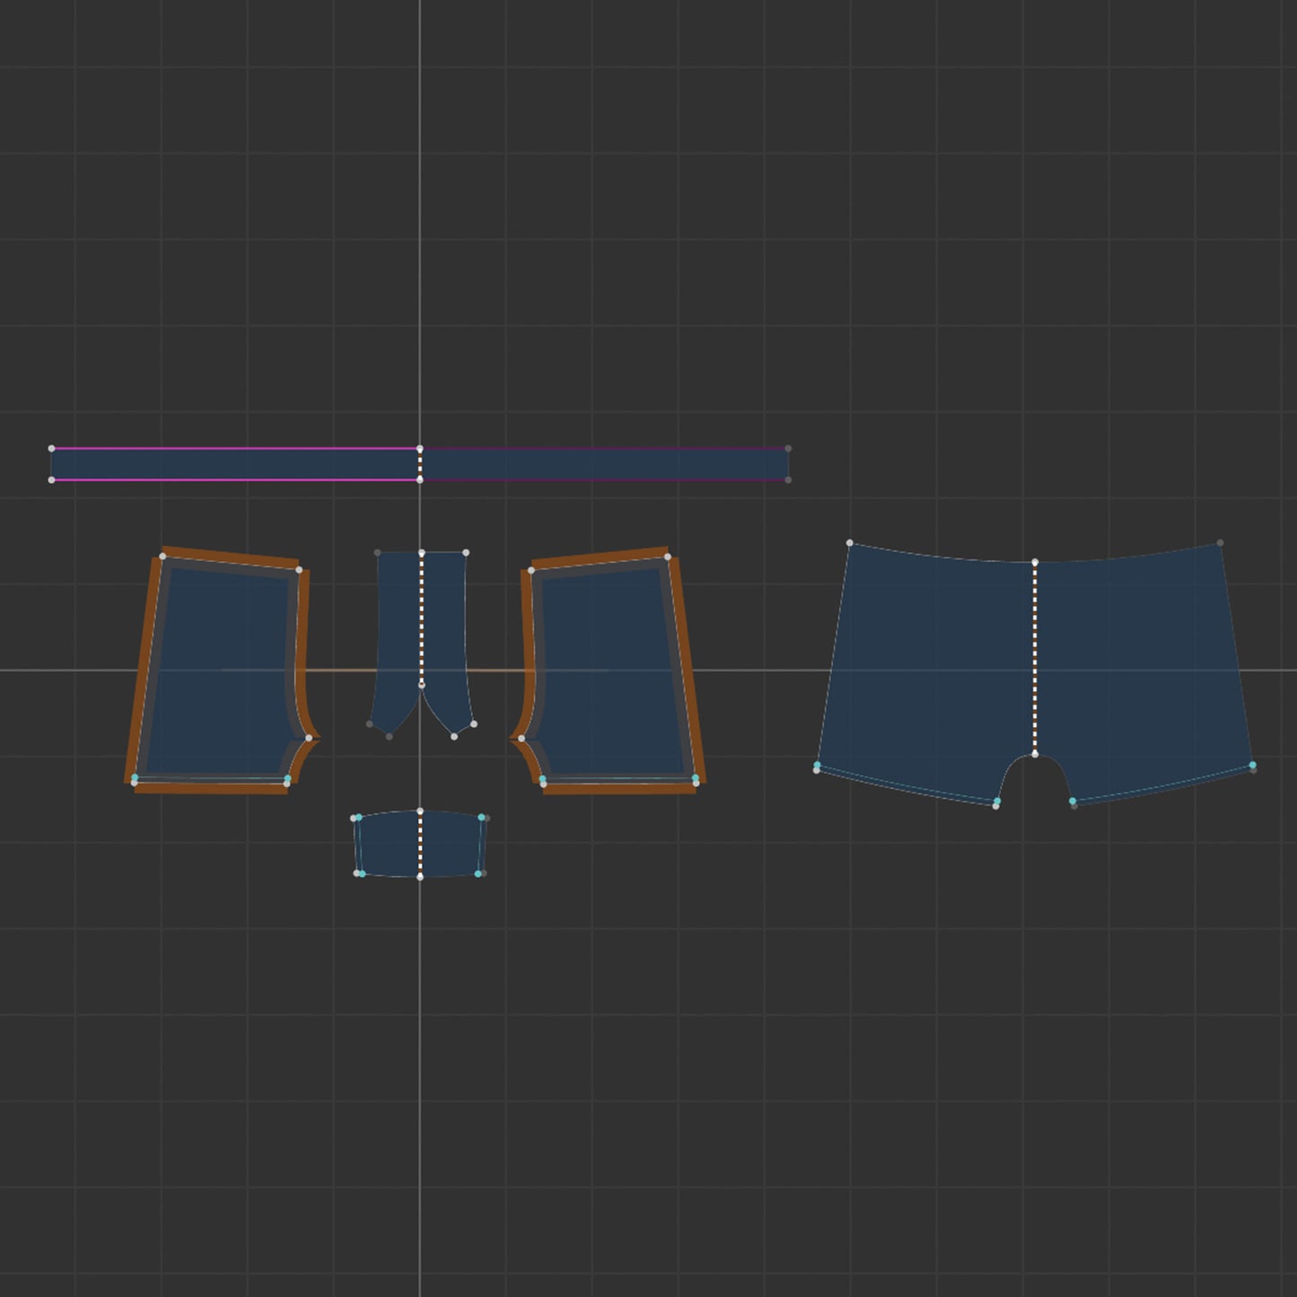Click the bottom orange hem of right panel
1297x1297 pixels.
(619, 789)
